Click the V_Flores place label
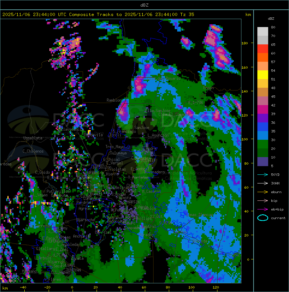Viewport: 289px width, 292px height. [52, 279]
